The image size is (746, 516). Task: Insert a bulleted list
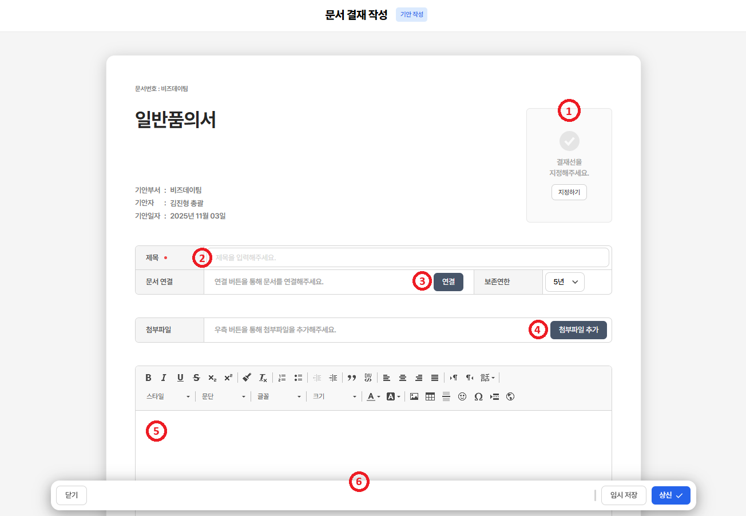click(x=298, y=378)
